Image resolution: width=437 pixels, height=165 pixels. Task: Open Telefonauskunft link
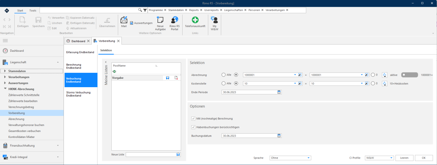click(x=195, y=22)
